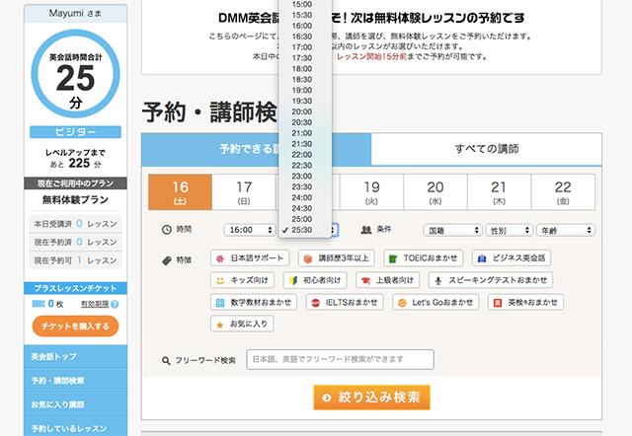Screen dimensions: 632x436
Task: Toggle the スピーキングテストおまかせ filter
Action: tap(491, 280)
